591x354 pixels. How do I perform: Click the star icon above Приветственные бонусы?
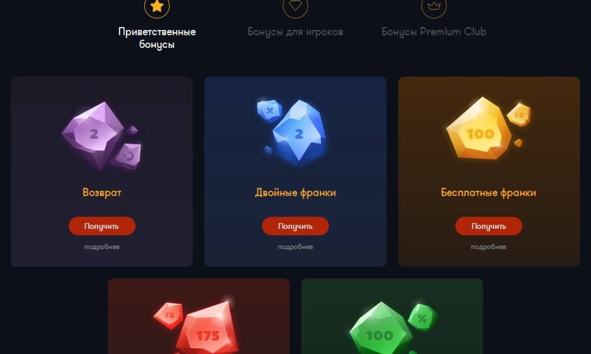coord(157,6)
